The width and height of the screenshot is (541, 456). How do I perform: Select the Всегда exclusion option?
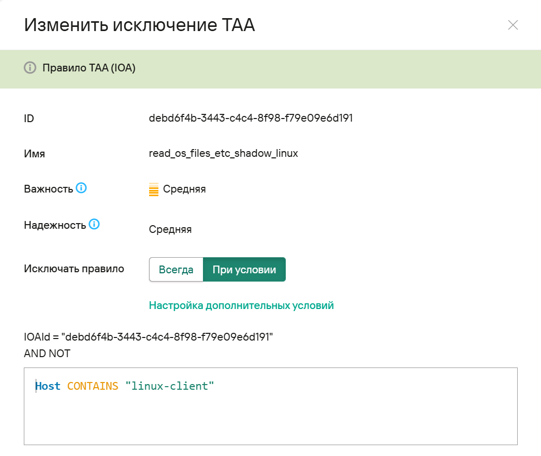(x=176, y=270)
